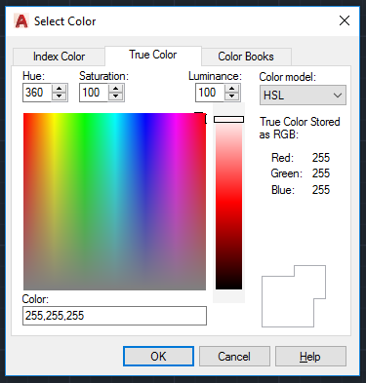Switch to the Index Color tab

point(59,57)
